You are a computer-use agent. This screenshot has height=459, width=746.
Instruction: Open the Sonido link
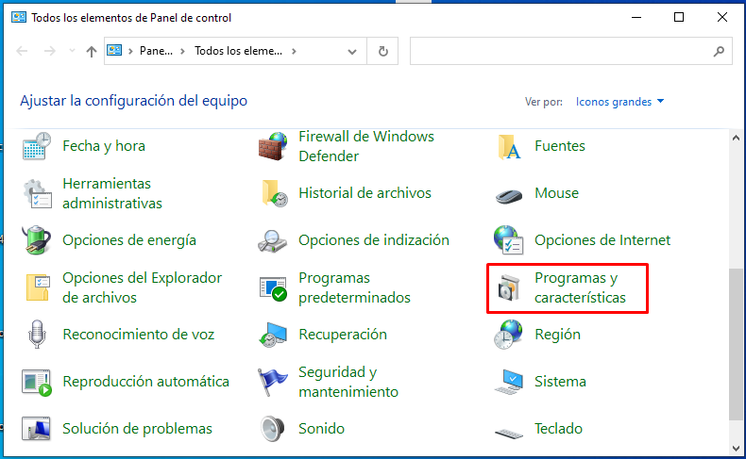click(321, 429)
